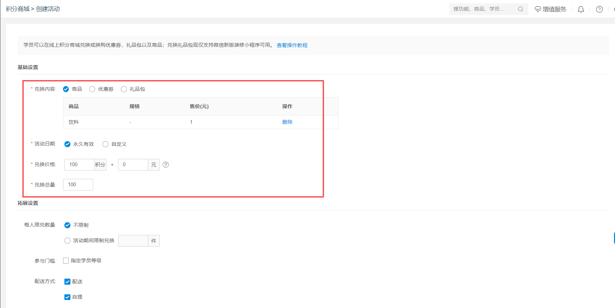Select 不限制 for per-person limit
Image resolution: width=615 pixels, height=308 pixels.
[67, 225]
